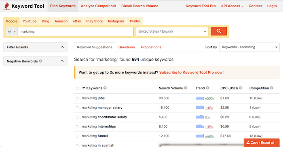Open the Keyword Tool Pro link
Viewport: 283px width, 147px height.
pyautogui.click(x=201, y=6)
